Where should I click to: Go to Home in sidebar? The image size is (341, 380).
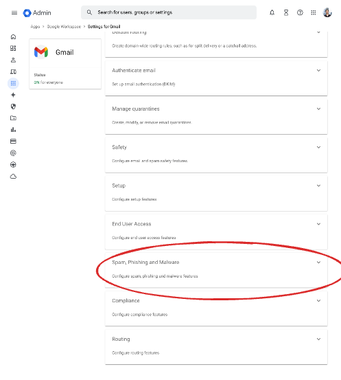click(x=13, y=36)
